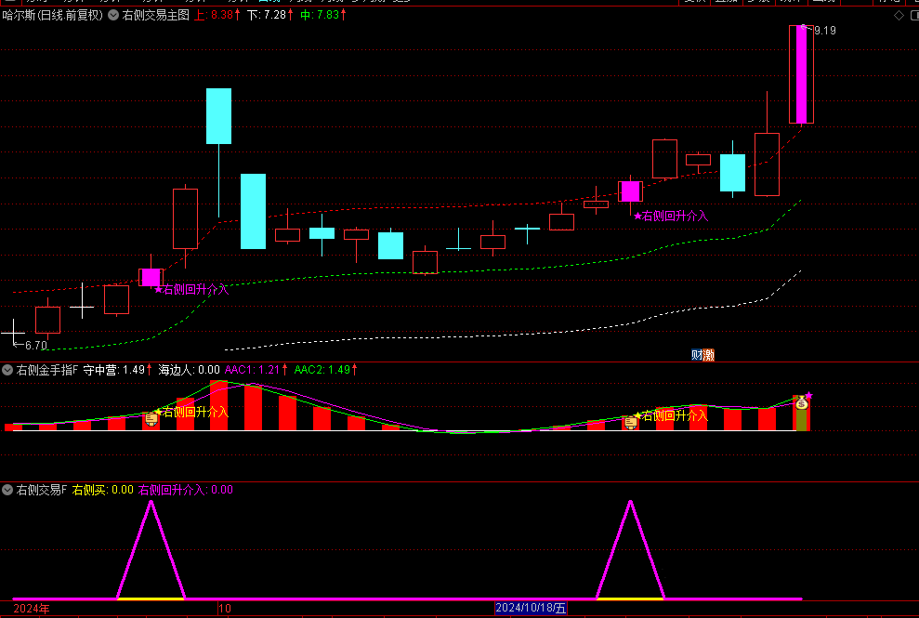
Task: Expand the 右侧金手指F panel circle dropdown
Action: [x=7, y=370]
